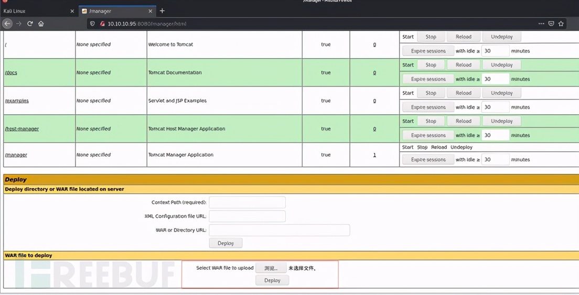Reload the page with the refresh icon
579x295 pixels.
[30, 24]
